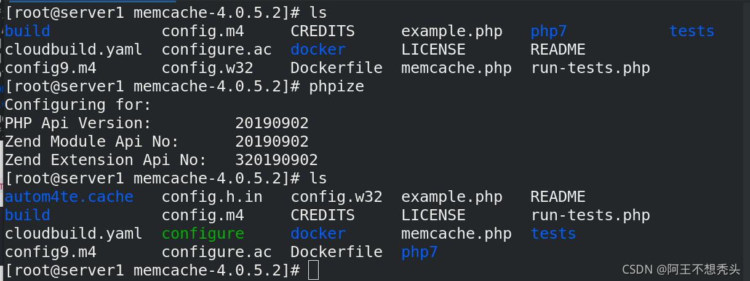Click the cursor block at the last prompt

(x=313, y=270)
